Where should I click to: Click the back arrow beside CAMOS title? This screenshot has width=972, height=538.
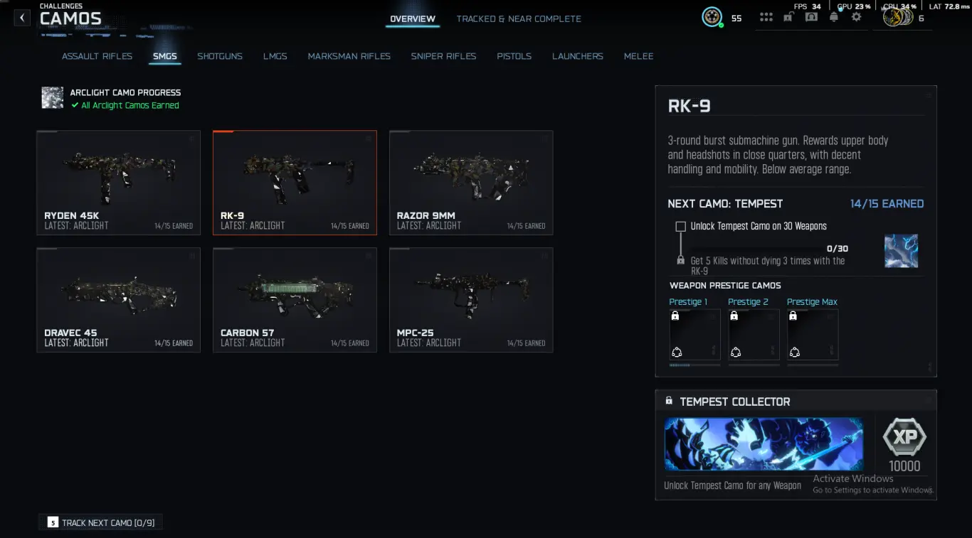(22, 18)
